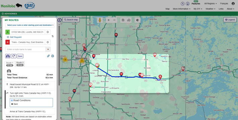This screenshot has height=120, width=238.
Task: Click the Manitoba bison logo
Action: 11,6
